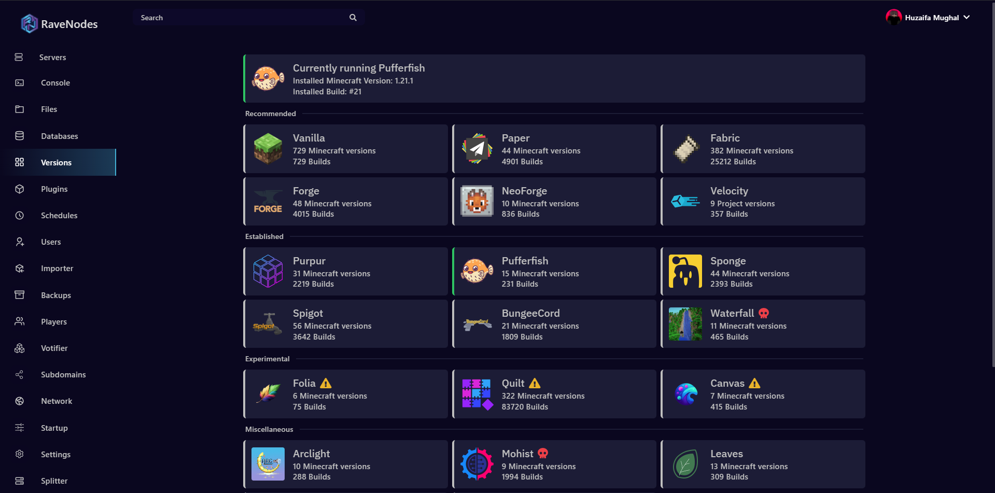Click the Schedules clock icon

click(x=20, y=216)
